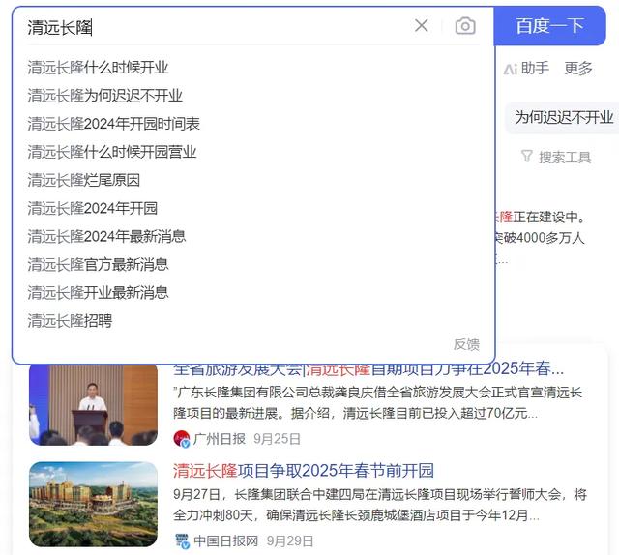This screenshot has height=555, width=619.
Task: Select suggestion 清远长隆2024年最新消息
Action: [106, 237]
